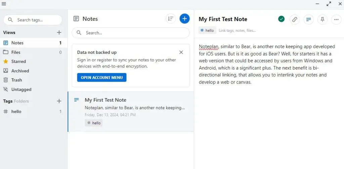344x169 pixels.
Task: Open the sort and display options icon
Action: point(171,19)
